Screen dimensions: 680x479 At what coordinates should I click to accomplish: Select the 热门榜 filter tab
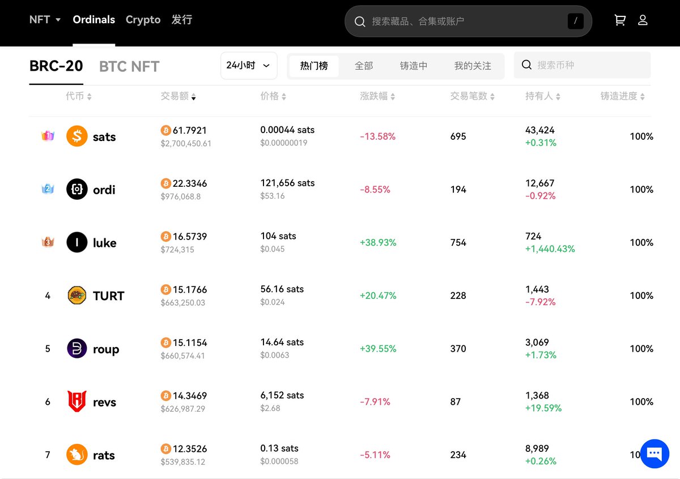pos(314,66)
